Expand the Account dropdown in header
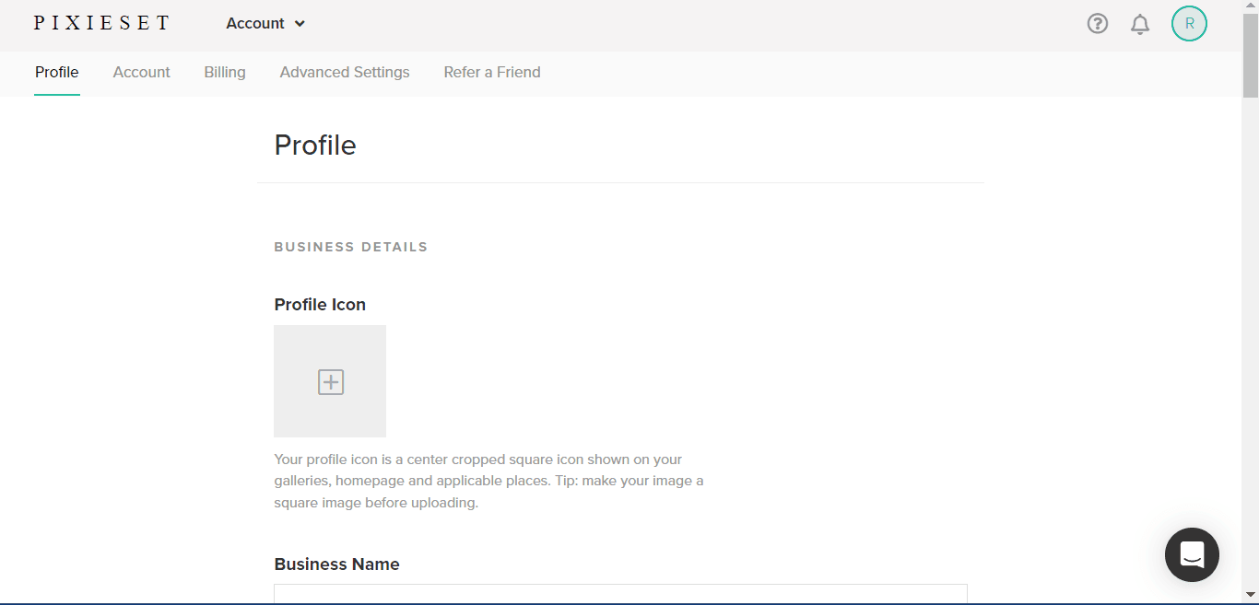This screenshot has width=1259, height=605. [265, 24]
